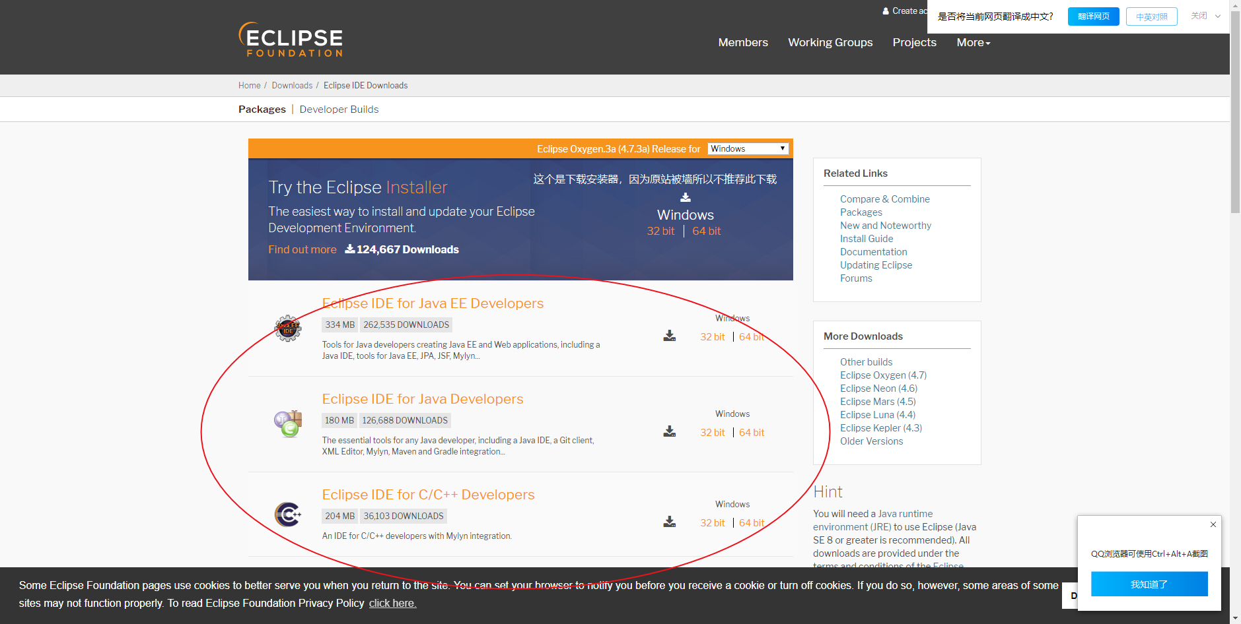Open the Older Versions link
Image resolution: width=1241 pixels, height=624 pixels.
871,441
